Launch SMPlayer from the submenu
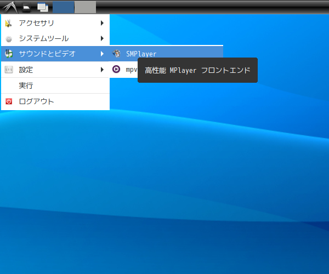This screenshot has height=274, width=329. (x=166, y=54)
